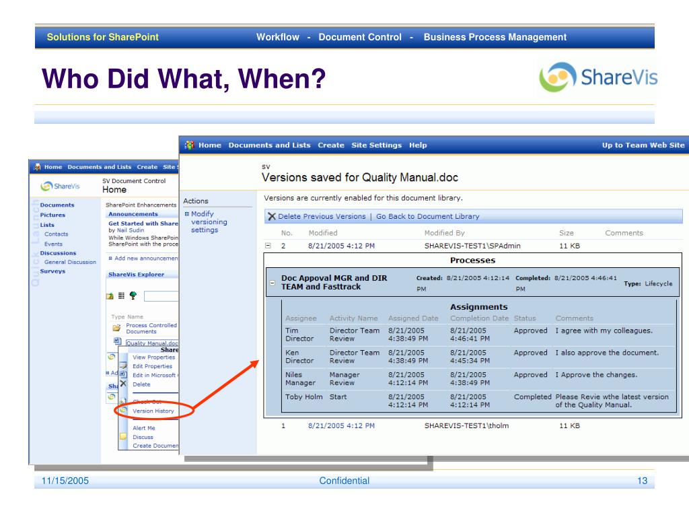Click the Edit Properties icon in context menu
The width and height of the screenshot is (689, 517).
[124, 366]
